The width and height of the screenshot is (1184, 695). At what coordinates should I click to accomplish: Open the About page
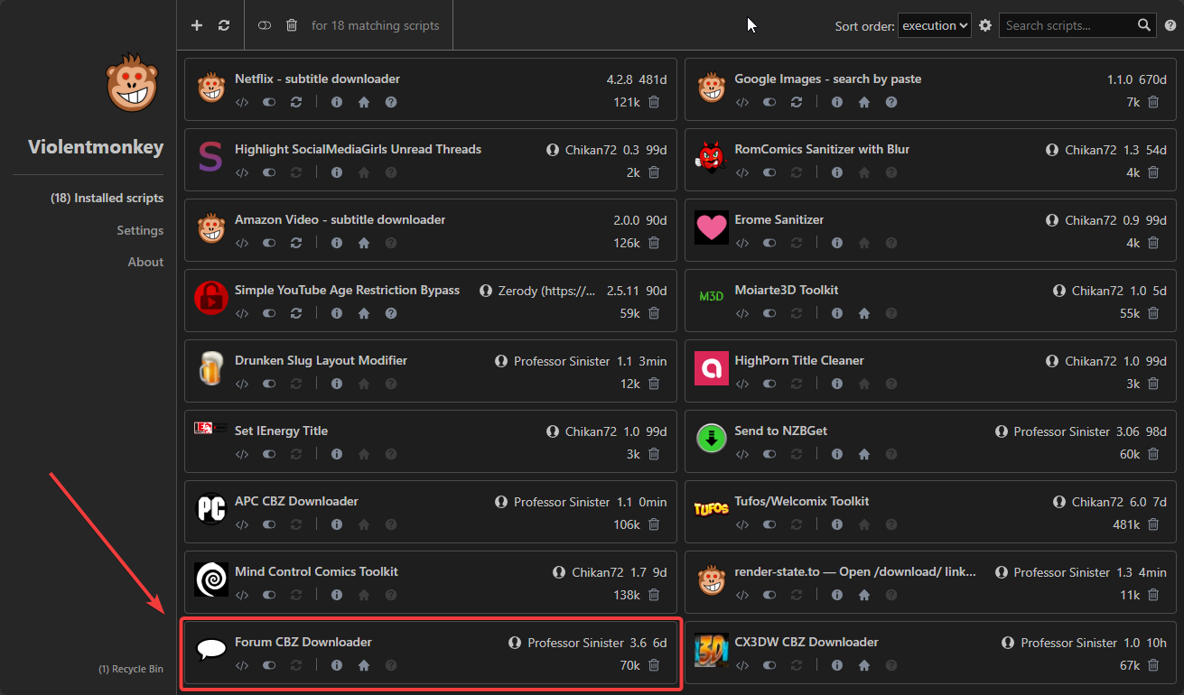[x=145, y=262]
